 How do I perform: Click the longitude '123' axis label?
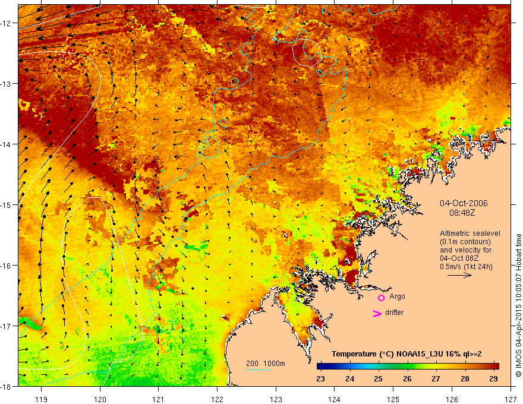pos(276,399)
